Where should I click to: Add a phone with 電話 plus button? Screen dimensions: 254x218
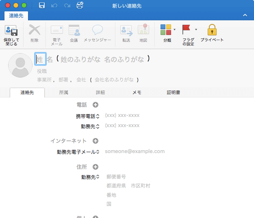[x=96, y=105]
